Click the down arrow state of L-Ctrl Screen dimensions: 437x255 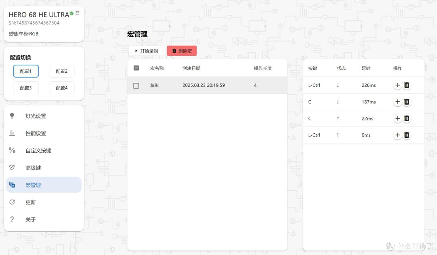[x=338, y=85]
